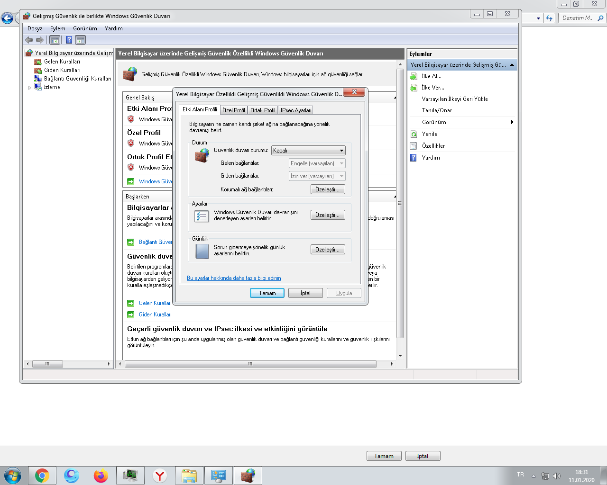Collapse the Başlarken section arrow
Viewport: 607px width, 485px height.
[395, 197]
